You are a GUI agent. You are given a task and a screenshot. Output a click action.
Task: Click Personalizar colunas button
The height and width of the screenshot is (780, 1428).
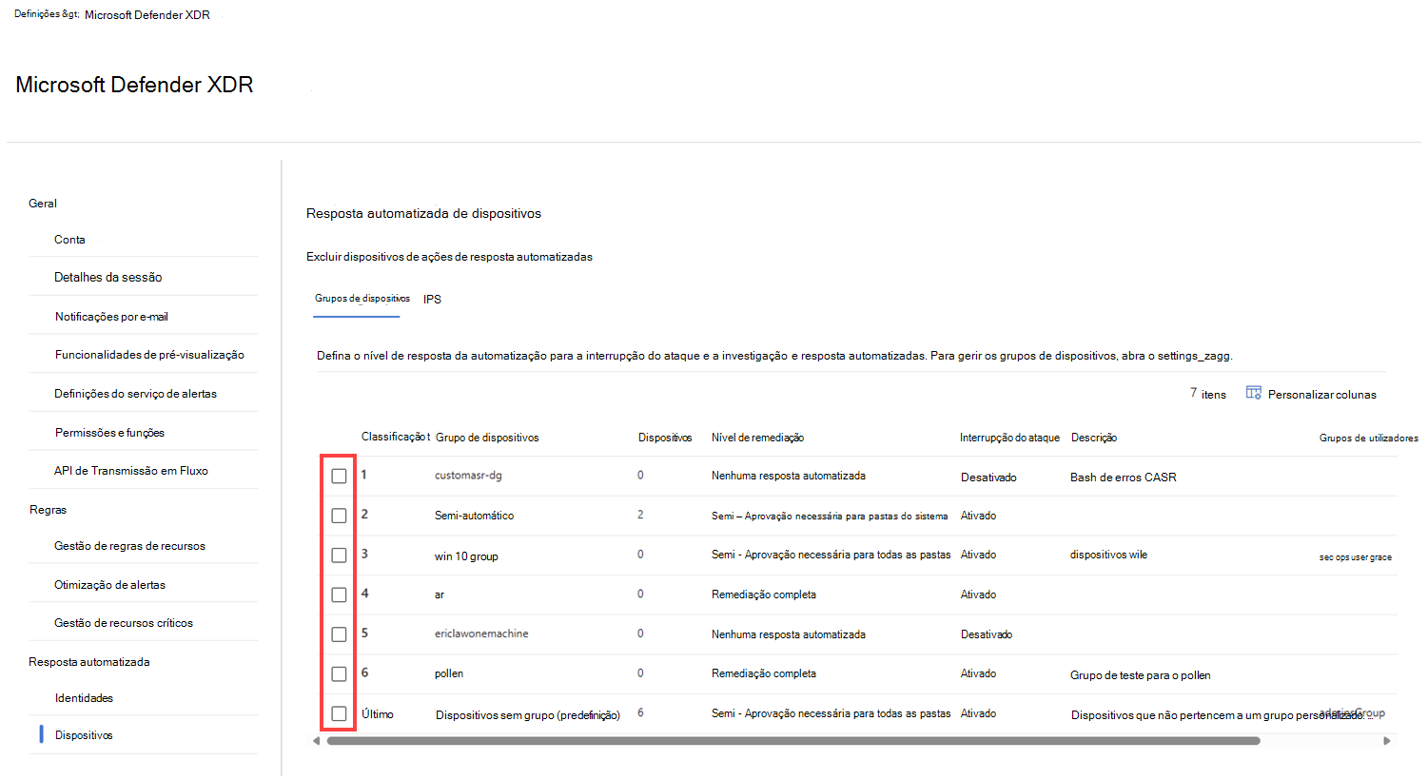1311,394
